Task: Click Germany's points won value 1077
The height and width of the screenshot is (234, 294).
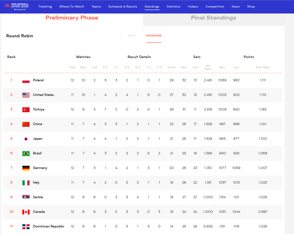Action: (x=223, y=168)
